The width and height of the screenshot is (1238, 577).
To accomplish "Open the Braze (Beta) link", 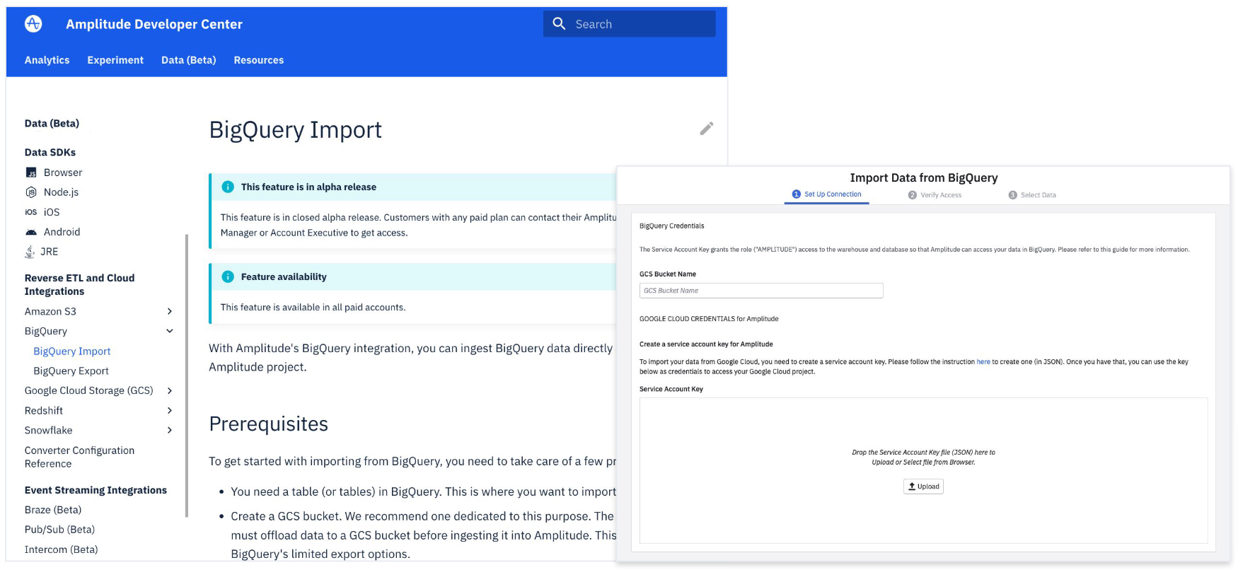I will pos(53,510).
